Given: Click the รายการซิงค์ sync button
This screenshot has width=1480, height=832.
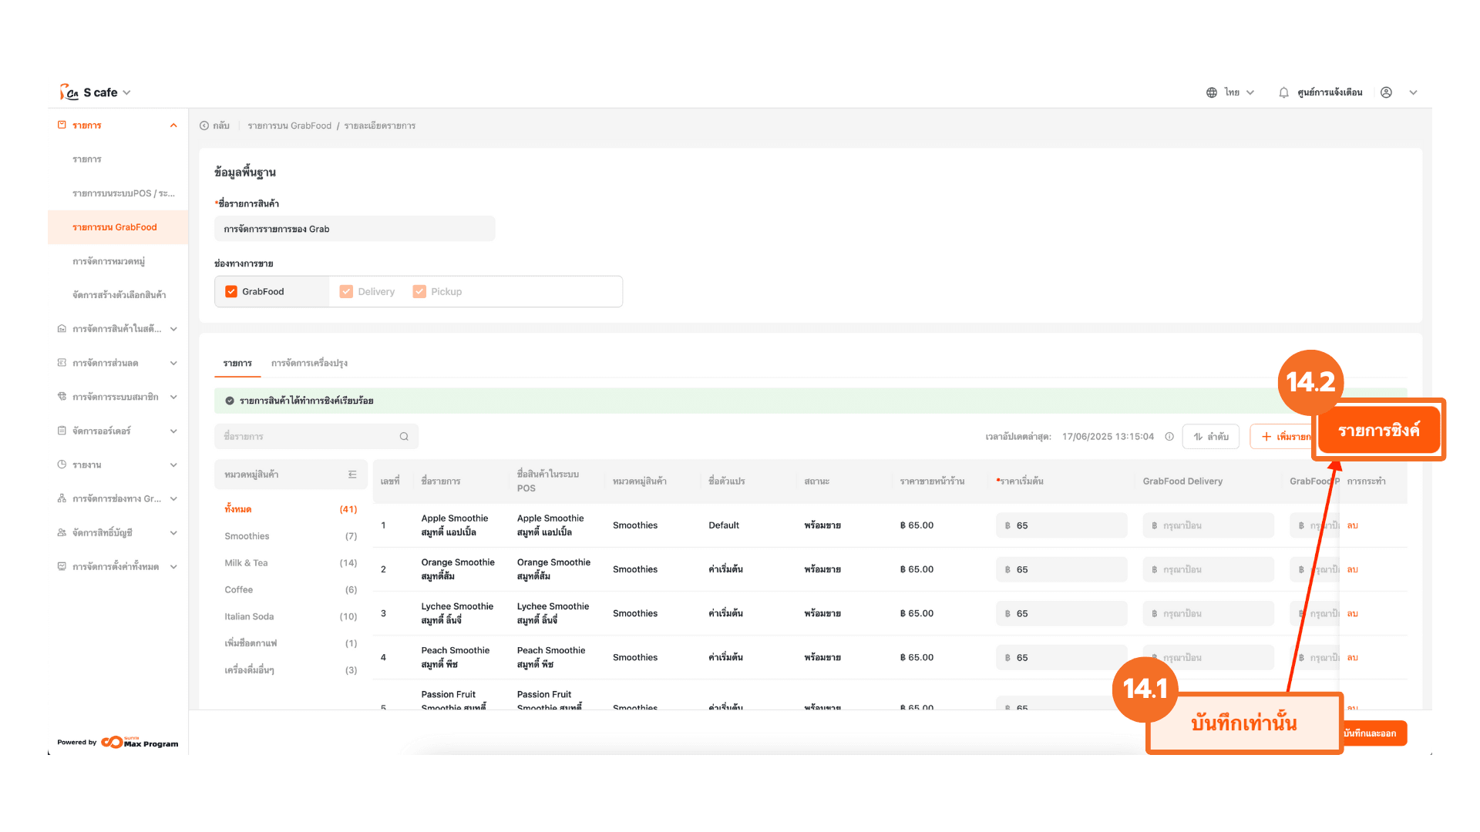Looking at the screenshot, I should click(1378, 431).
